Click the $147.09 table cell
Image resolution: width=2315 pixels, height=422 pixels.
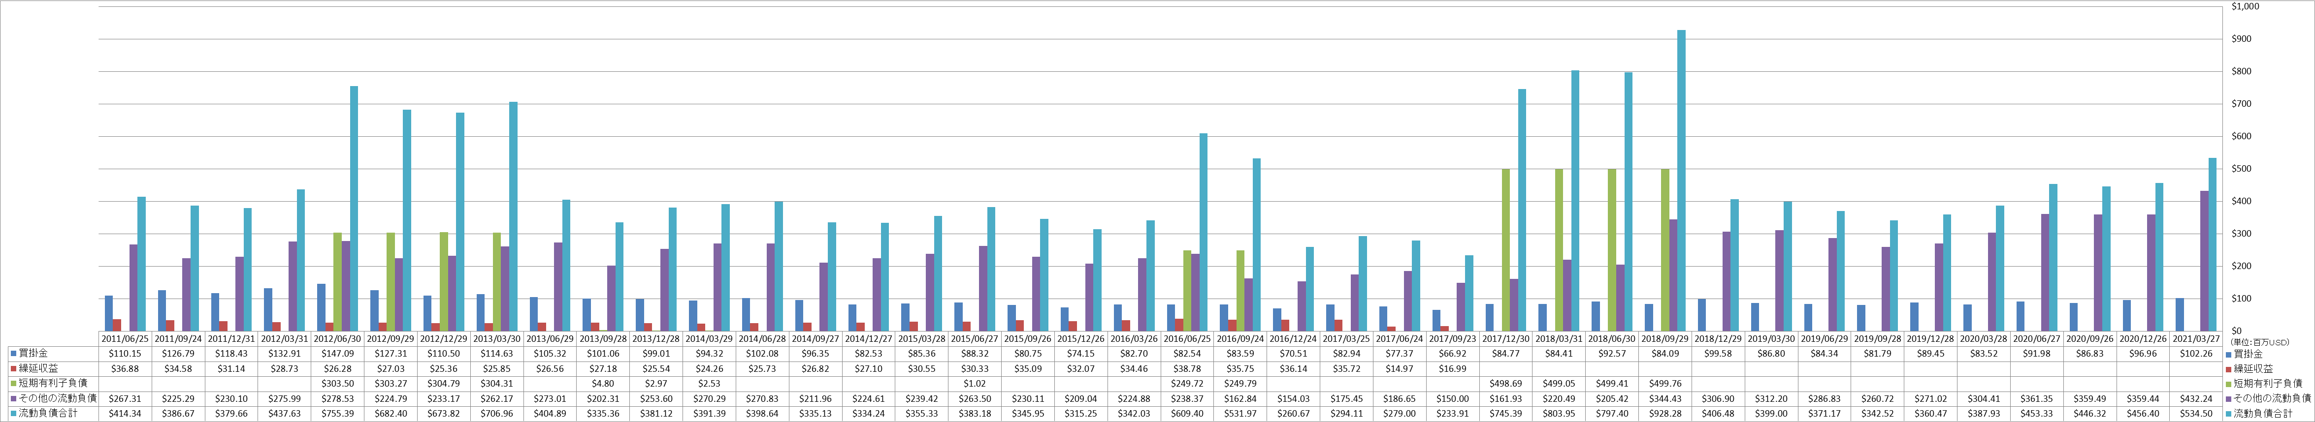click(338, 354)
